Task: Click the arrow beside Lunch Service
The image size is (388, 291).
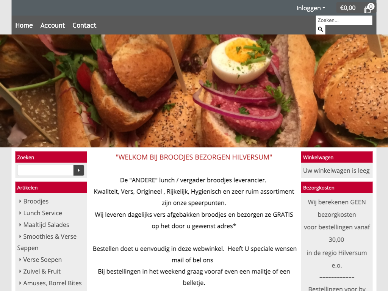Action: (20, 213)
